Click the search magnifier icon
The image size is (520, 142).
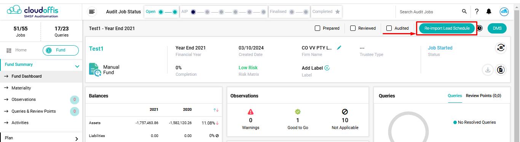(464, 11)
